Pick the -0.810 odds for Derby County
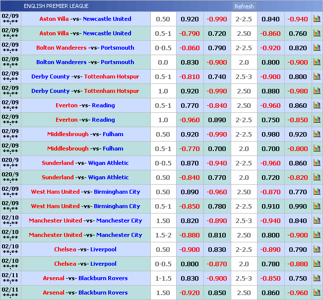323x300 pixels. (190, 77)
